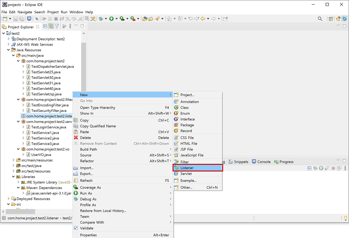
Task: Switch to the Console tab
Action: pos(261,162)
